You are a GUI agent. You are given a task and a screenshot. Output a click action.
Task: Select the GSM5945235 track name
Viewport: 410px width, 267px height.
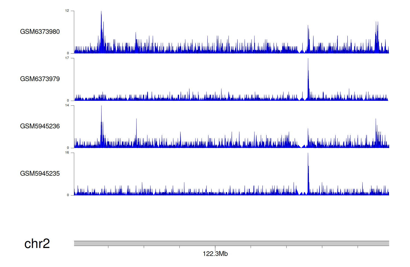coord(40,174)
